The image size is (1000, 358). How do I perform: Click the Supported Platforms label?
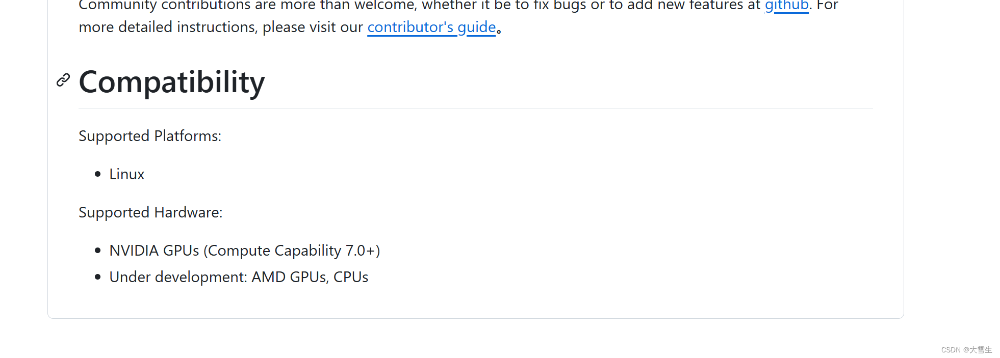[150, 136]
